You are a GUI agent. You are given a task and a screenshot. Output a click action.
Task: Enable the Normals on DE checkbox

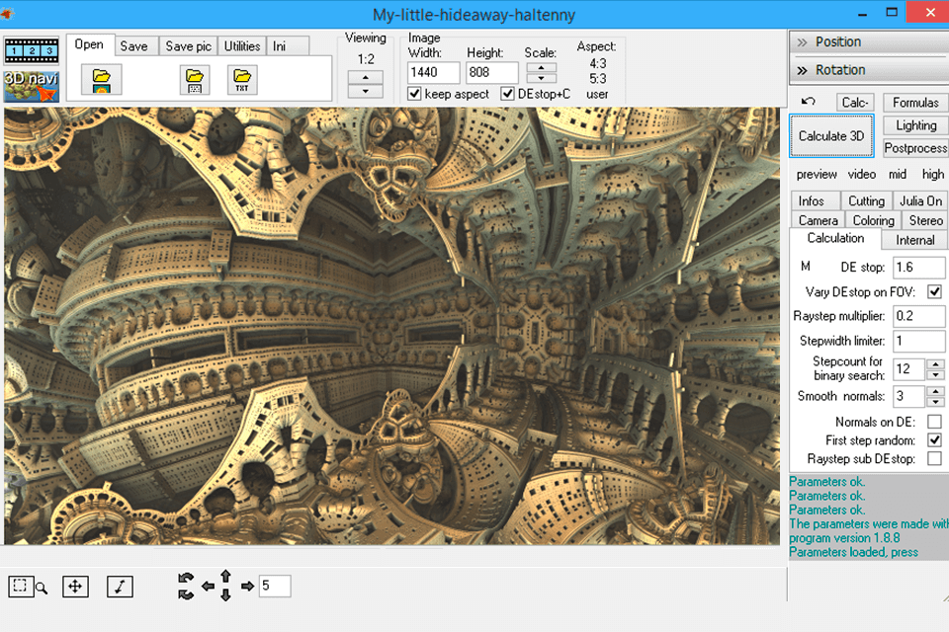click(x=934, y=422)
